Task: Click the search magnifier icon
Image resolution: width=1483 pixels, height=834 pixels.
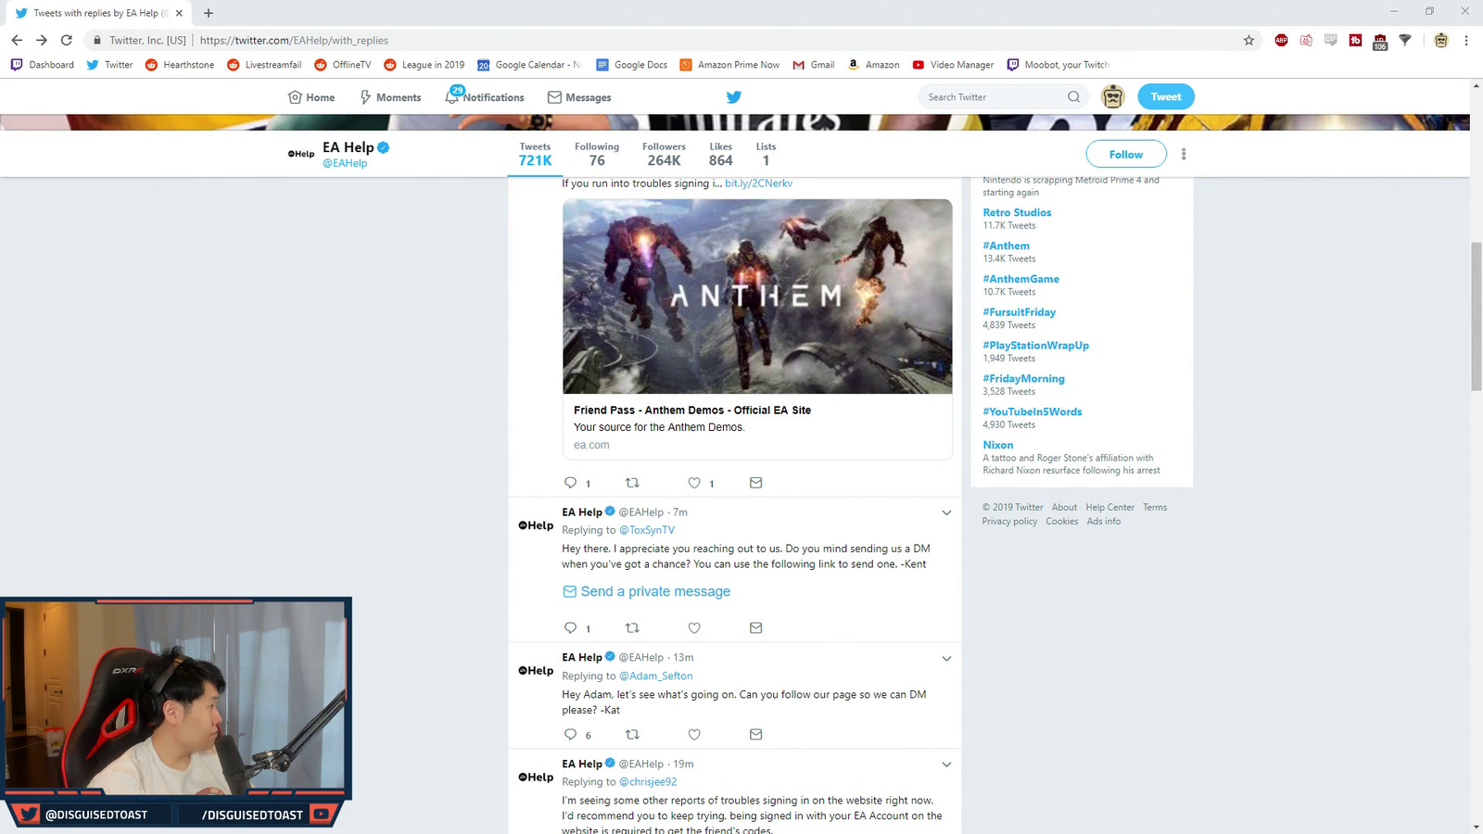Action: (x=1073, y=96)
